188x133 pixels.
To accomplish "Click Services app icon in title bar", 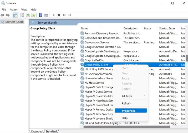I will click(3, 3).
